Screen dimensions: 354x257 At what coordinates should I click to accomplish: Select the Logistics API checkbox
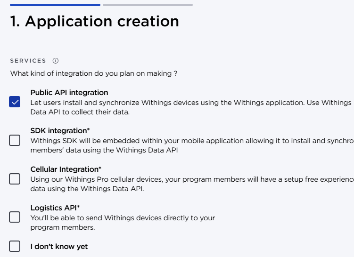pyautogui.click(x=15, y=217)
